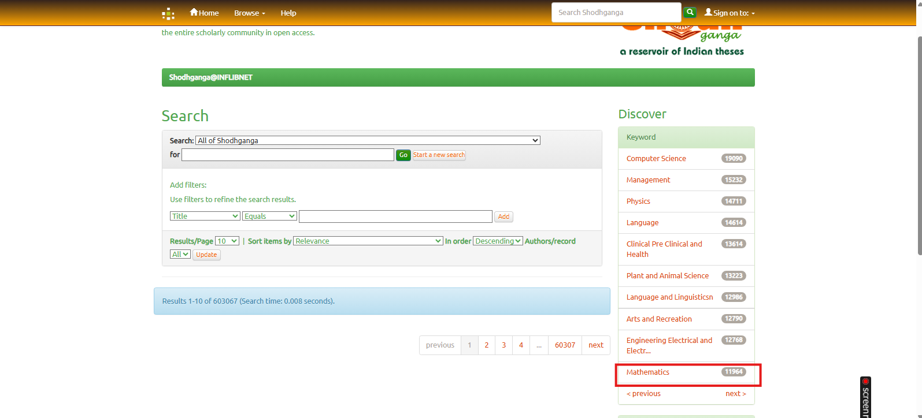The height and width of the screenshot is (418, 922).
Task: Open the Results/Page count dropdown
Action: 227,241
